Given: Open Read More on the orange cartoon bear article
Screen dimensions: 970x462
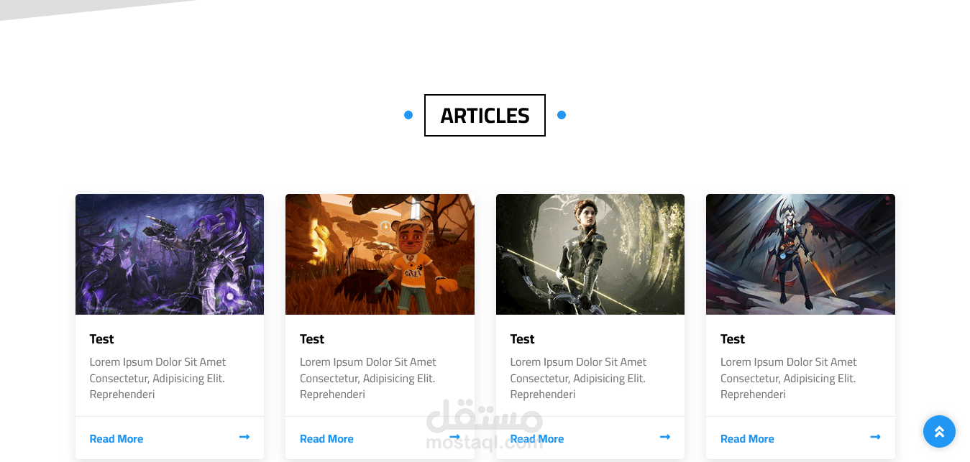Looking at the screenshot, I should coord(326,439).
